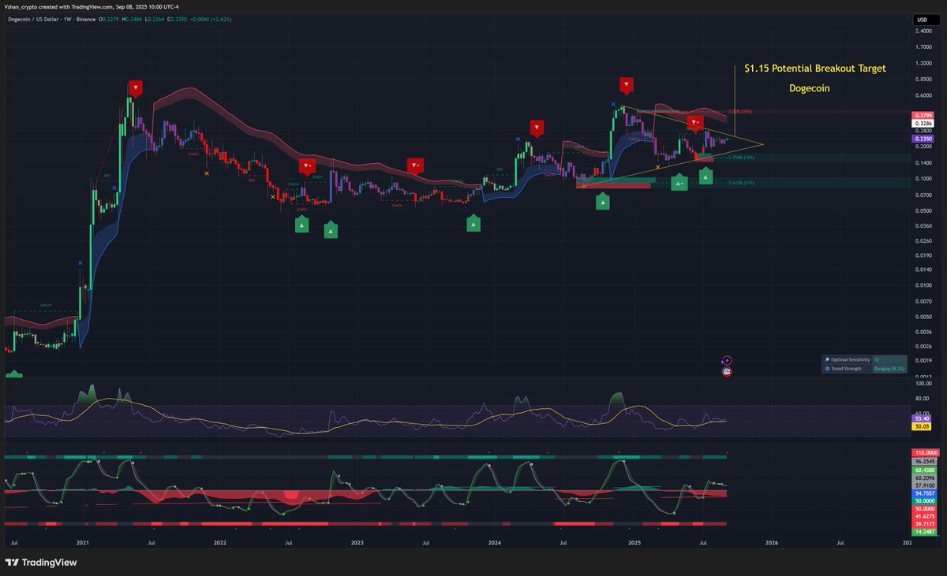The height and width of the screenshot is (576, 947).
Task: Select the white 0.3286 price label
Action: tap(923, 124)
